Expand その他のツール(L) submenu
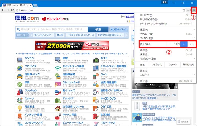 pyautogui.click(x=165, y=59)
